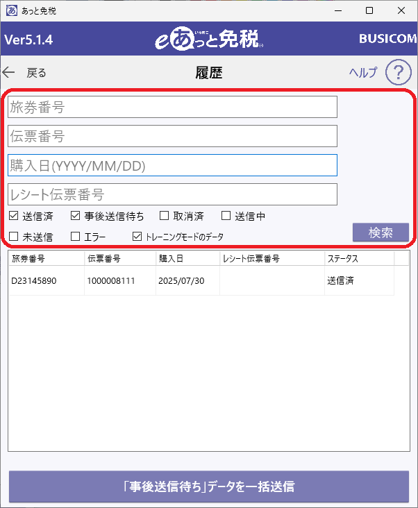
Task: Disable トレーニングモードのデータ checkbox
Action: 137,237
